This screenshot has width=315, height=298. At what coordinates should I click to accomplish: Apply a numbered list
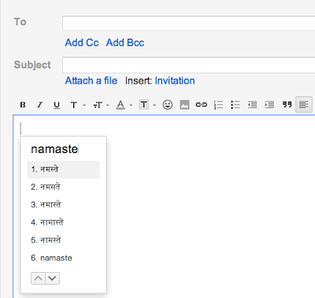pos(218,105)
